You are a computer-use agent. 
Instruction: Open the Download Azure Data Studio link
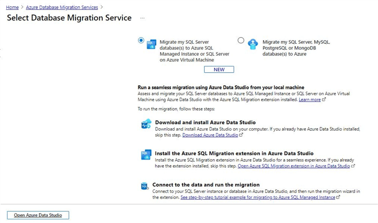pyautogui.click(x=210, y=135)
